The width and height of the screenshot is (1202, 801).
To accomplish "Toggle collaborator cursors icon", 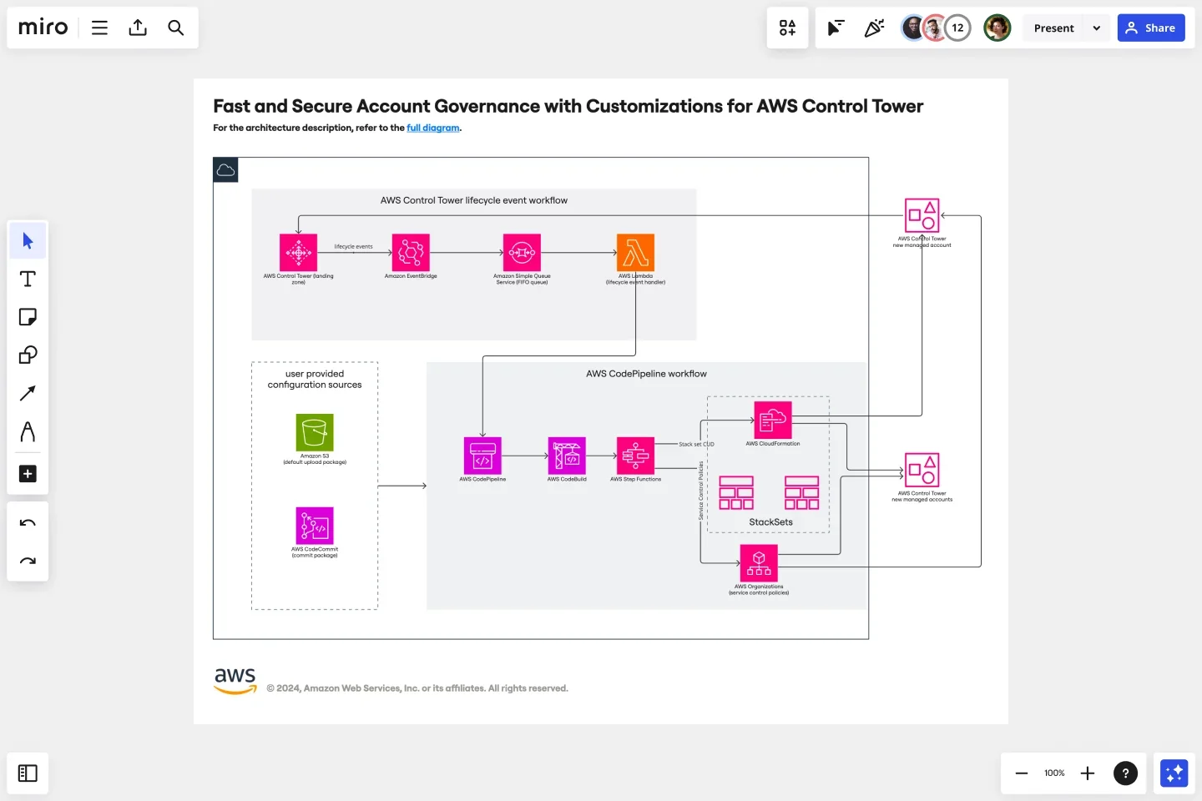I will (x=836, y=28).
